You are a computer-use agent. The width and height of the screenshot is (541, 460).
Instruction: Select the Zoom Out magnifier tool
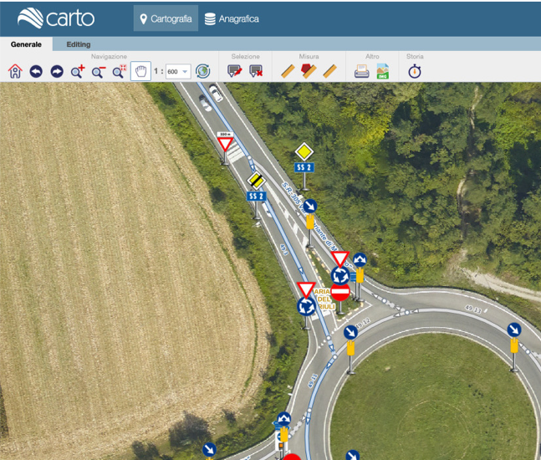99,71
